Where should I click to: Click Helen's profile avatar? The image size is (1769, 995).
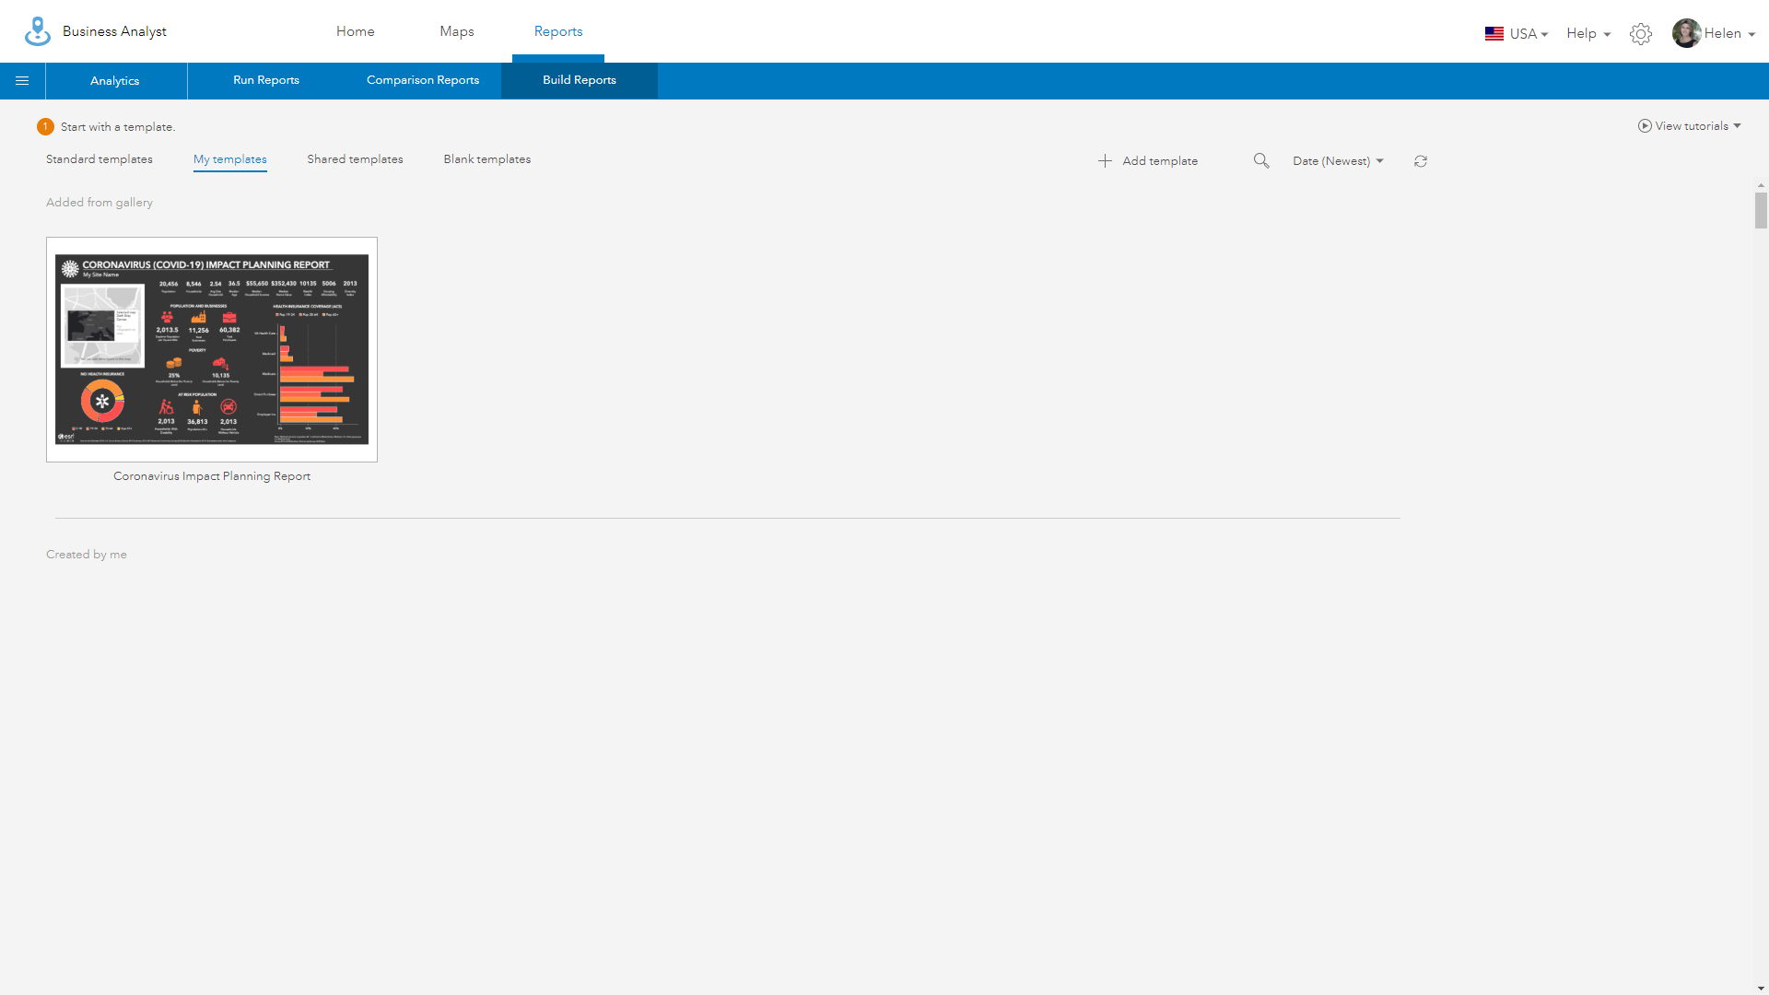(x=1686, y=33)
